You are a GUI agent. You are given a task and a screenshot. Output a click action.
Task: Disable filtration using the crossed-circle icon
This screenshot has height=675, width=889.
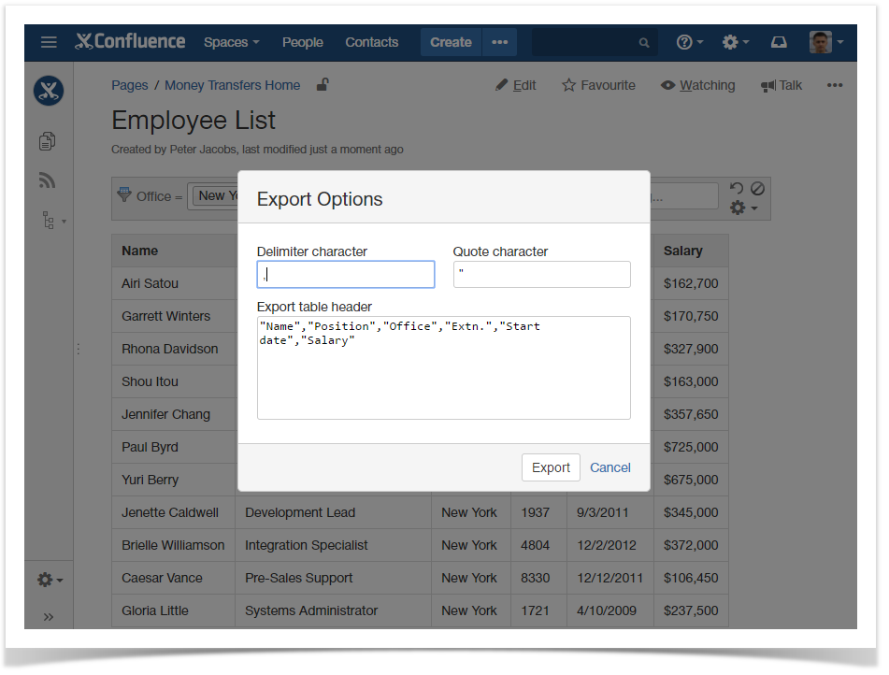pyautogui.click(x=757, y=186)
